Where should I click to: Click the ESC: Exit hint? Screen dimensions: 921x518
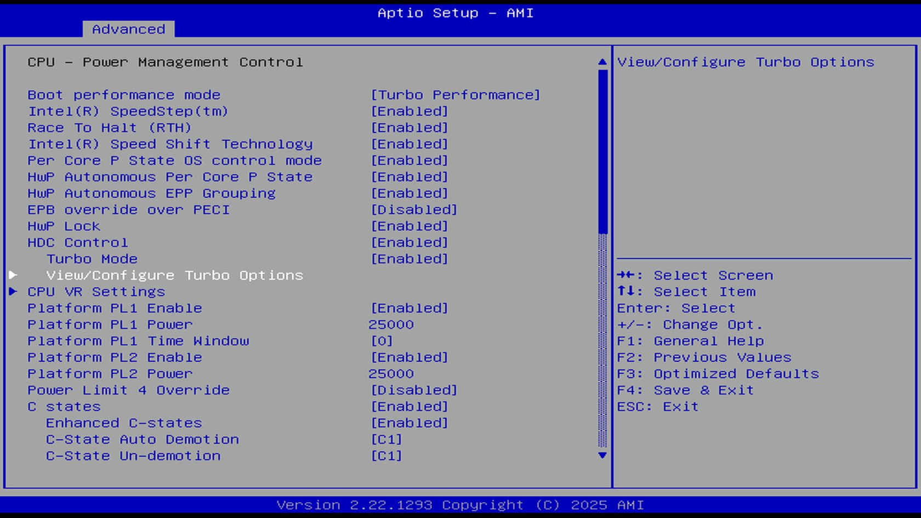[x=658, y=407]
